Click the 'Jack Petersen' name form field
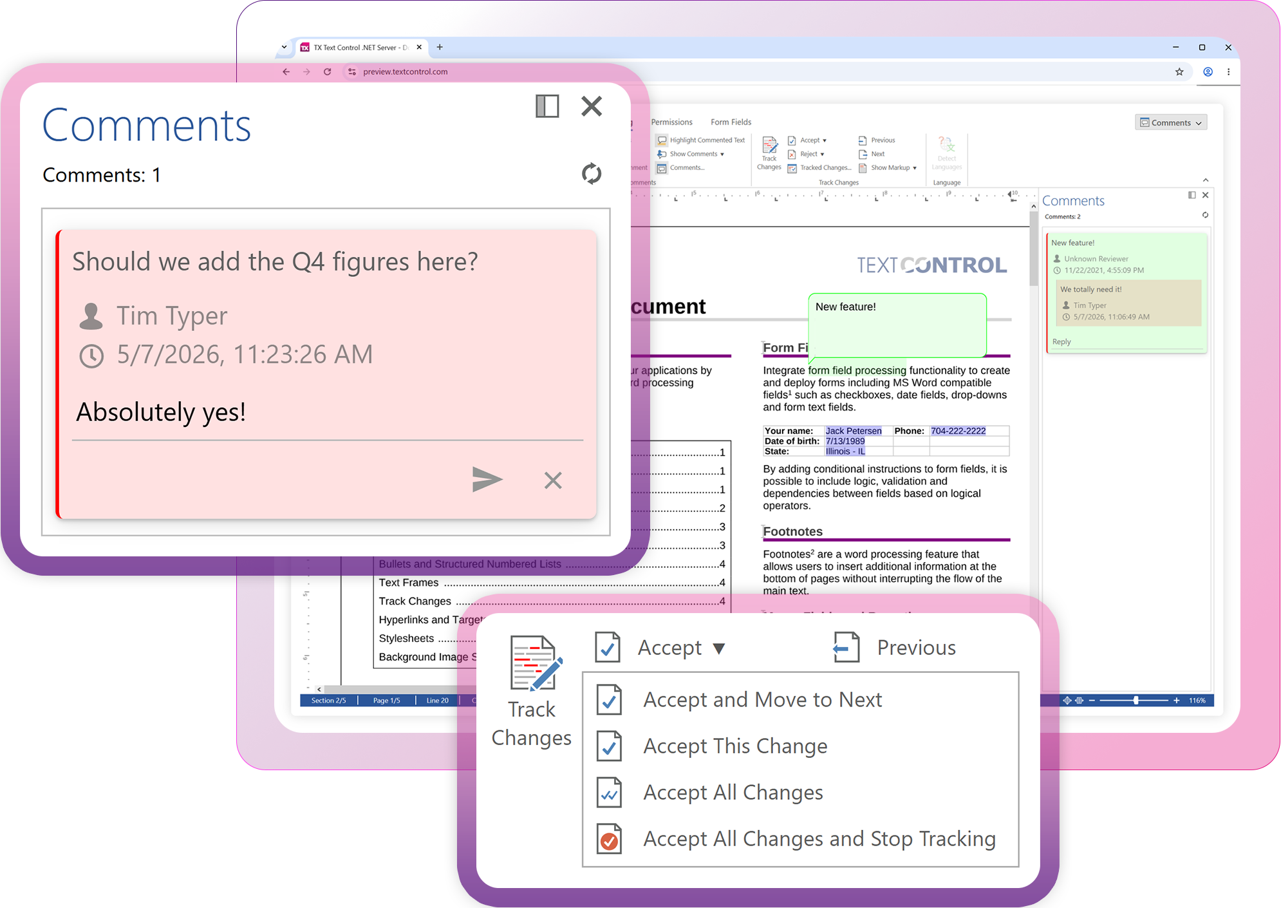 pyautogui.click(x=854, y=431)
